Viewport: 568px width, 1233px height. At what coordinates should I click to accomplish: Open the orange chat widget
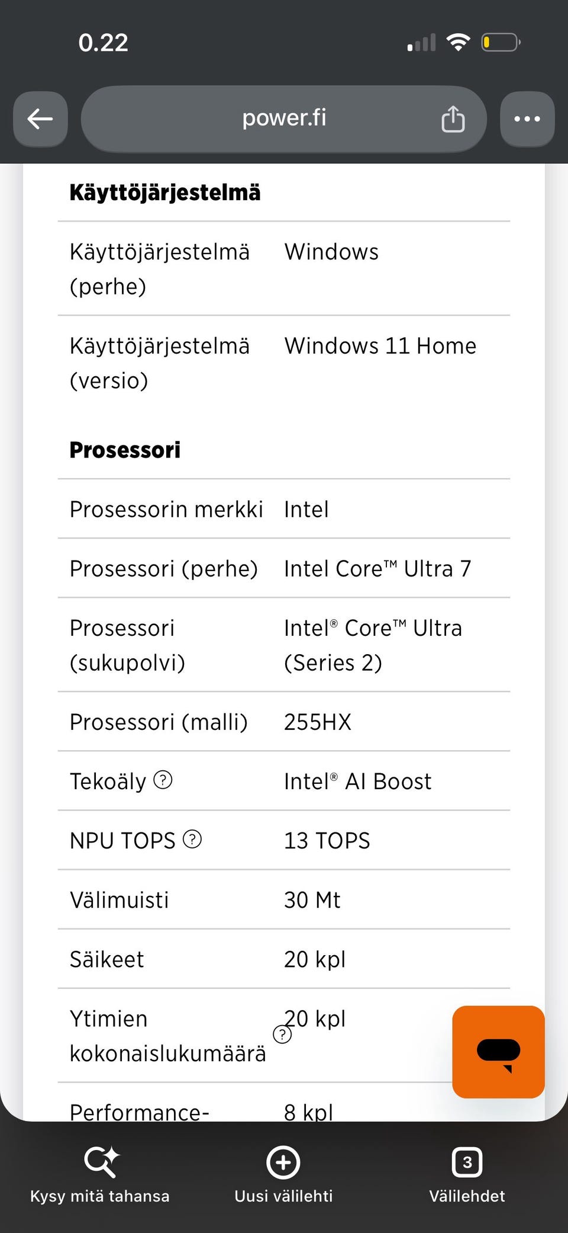pos(498,1052)
